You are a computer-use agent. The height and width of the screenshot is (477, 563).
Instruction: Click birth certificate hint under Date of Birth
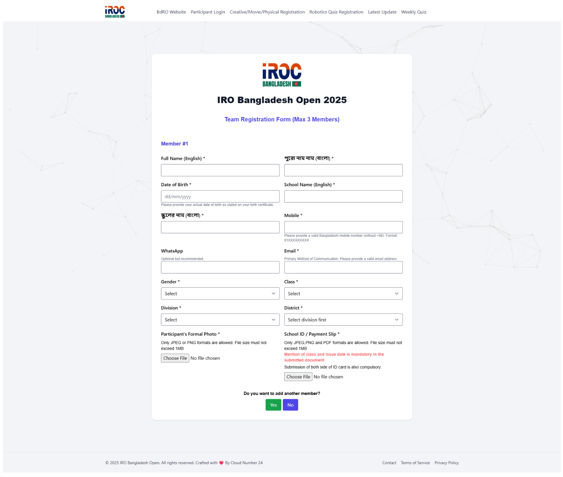[217, 205]
